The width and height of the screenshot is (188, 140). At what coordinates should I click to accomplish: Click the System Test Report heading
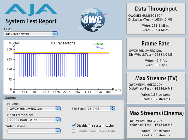[x=31, y=21]
